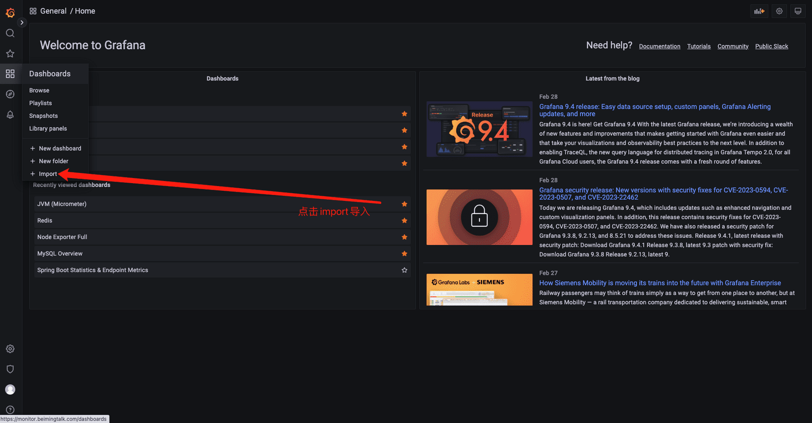Unstar the Redis dashboard
Screen dimensions: 812x423
404,221
